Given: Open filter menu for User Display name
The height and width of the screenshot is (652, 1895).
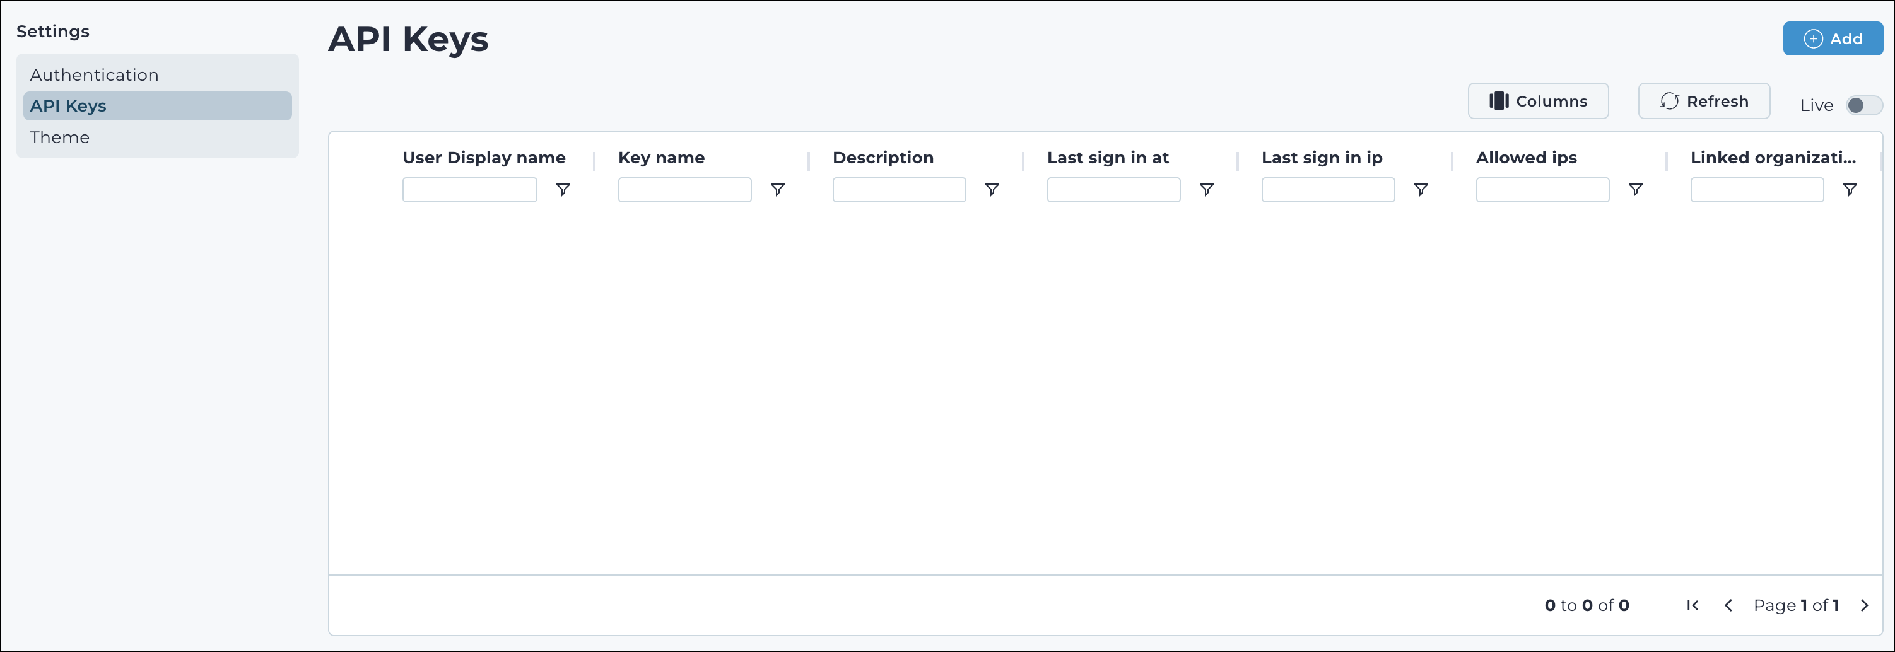Looking at the screenshot, I should pyautogui.click(x=563, y=190).
